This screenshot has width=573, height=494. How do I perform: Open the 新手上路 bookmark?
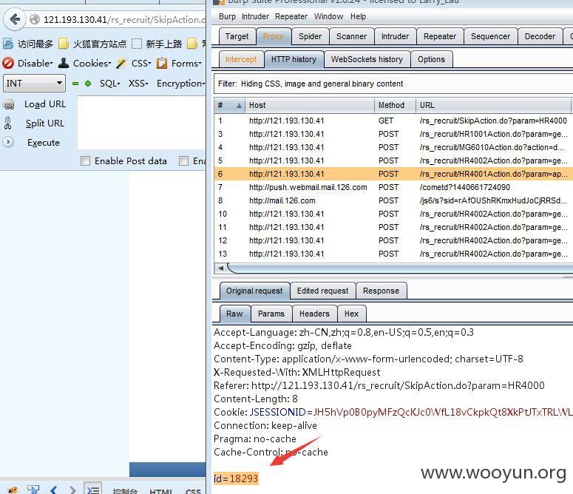point(157,44)
